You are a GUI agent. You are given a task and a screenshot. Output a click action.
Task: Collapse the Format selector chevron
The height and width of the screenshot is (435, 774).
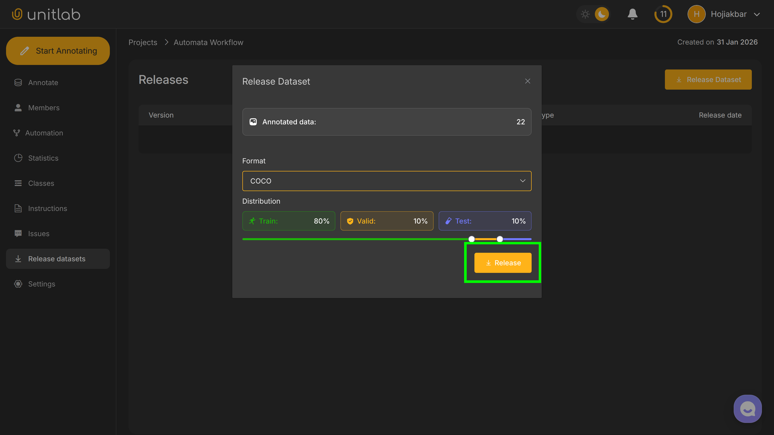tap(522, 181)
